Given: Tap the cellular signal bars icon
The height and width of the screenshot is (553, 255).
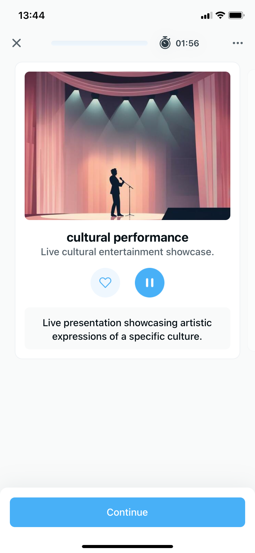Looking at the screenshot, I should [x=207, y=15].
